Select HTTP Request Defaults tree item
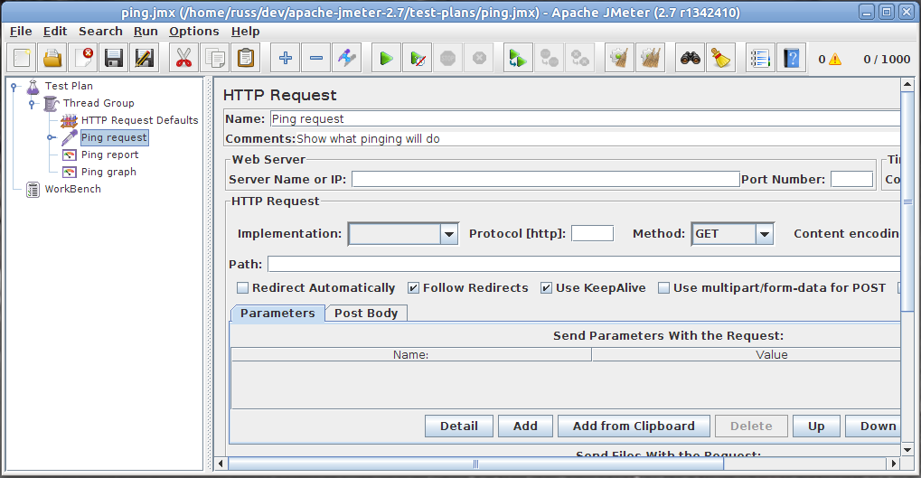 [x=140, y=120]
